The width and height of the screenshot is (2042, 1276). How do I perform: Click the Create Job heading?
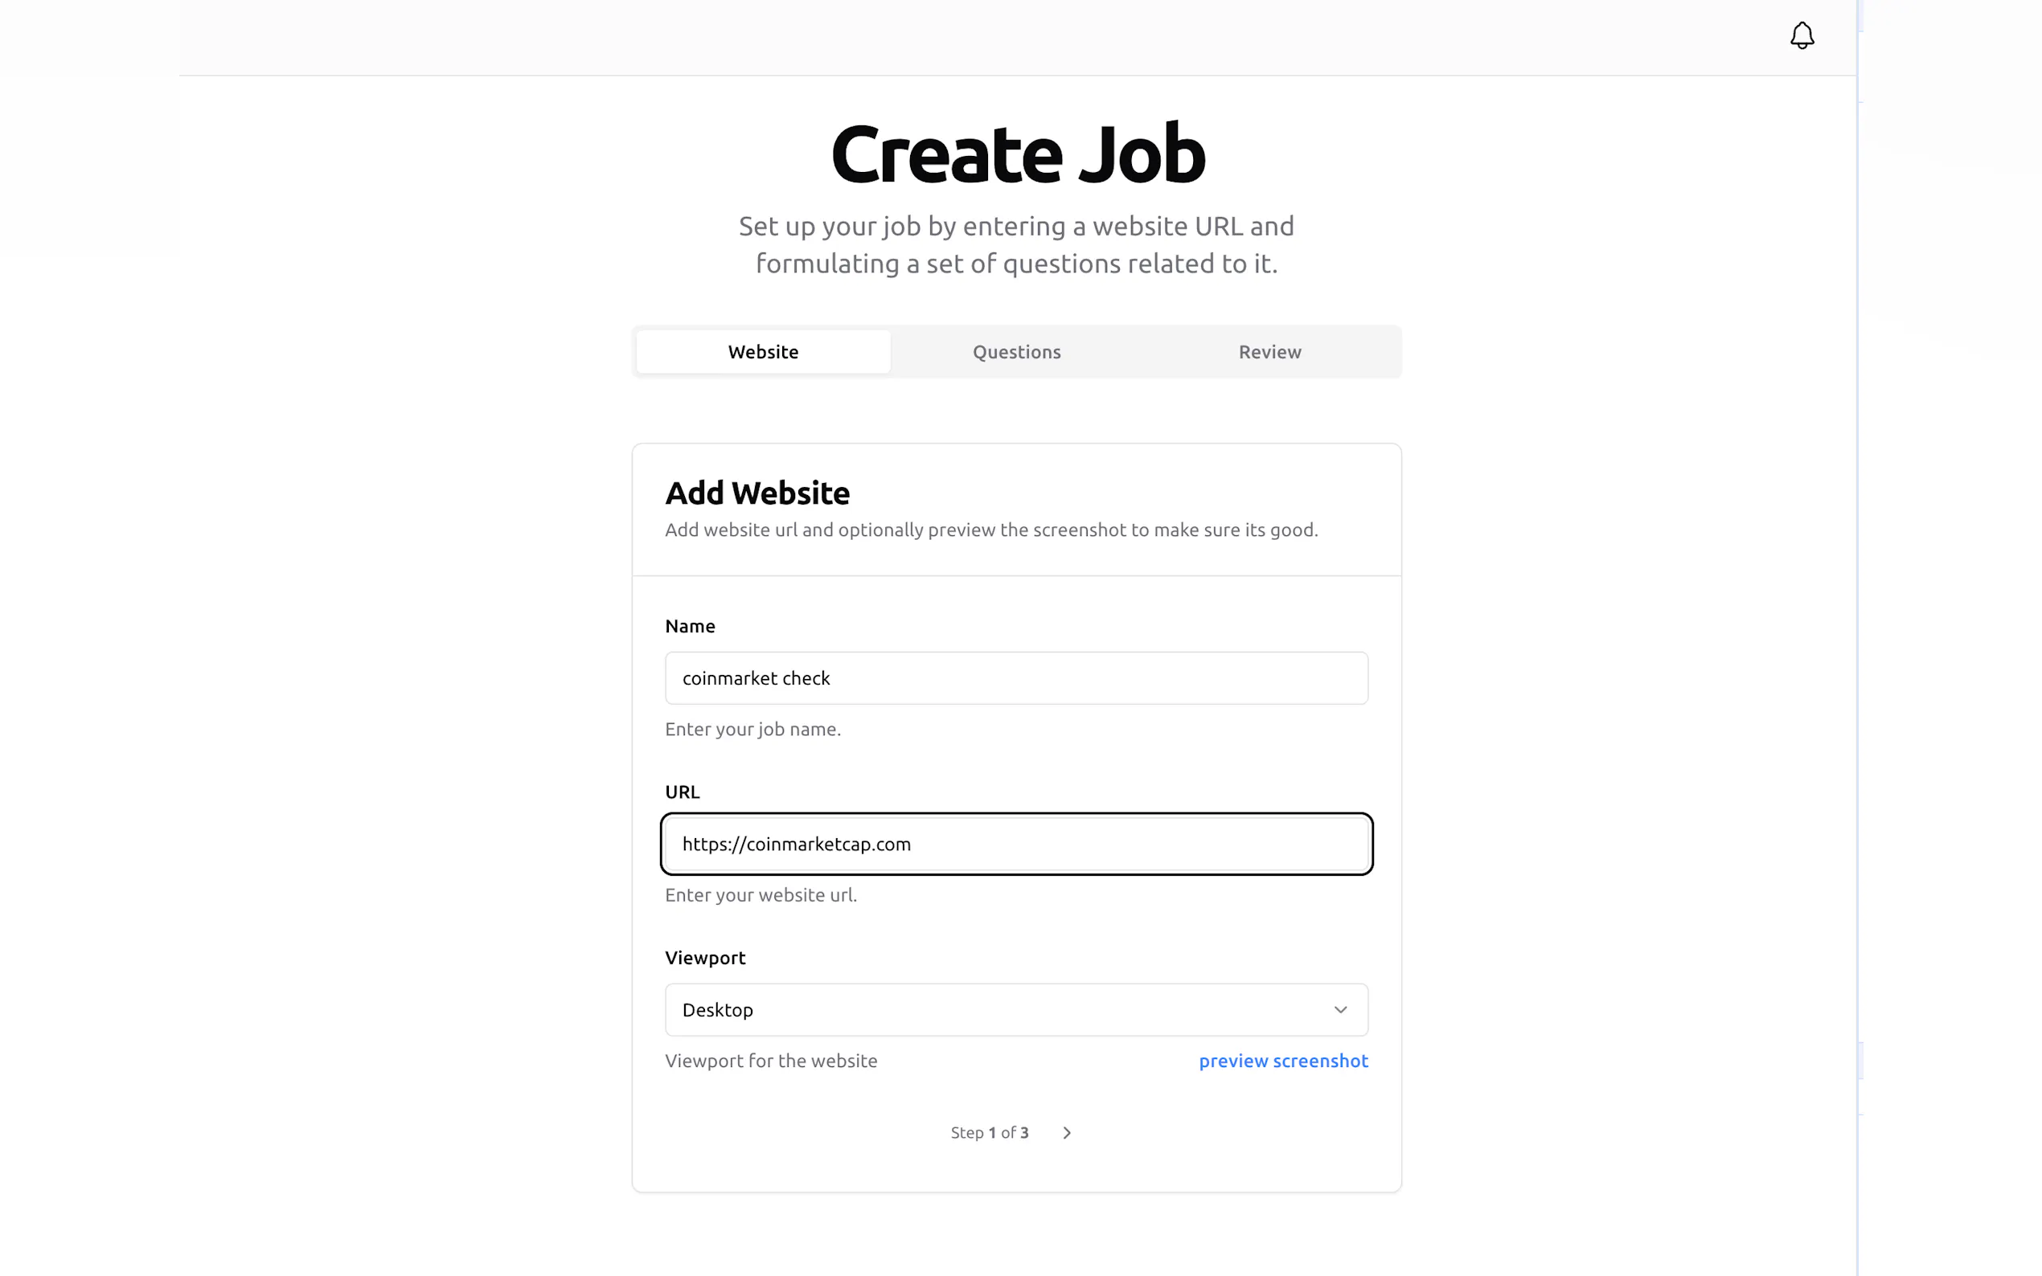coord(1017,153)
